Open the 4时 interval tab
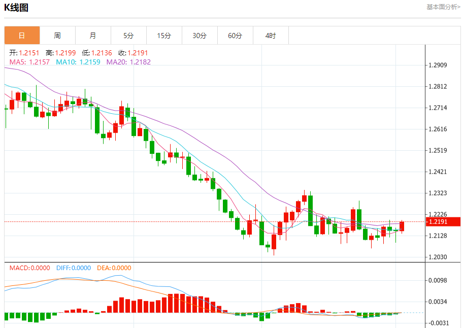The image size is (463, 328). [271, 36]
